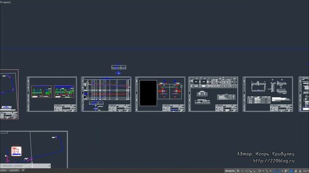Switch to the second layout tab
The image size is (309, 173).
tap(14, 171)
